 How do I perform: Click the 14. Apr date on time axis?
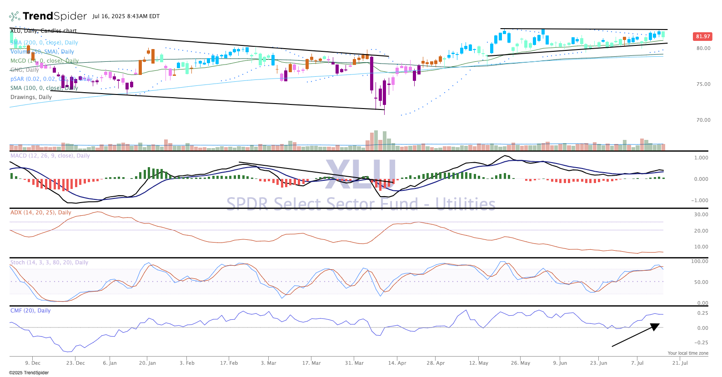(397, 363)
